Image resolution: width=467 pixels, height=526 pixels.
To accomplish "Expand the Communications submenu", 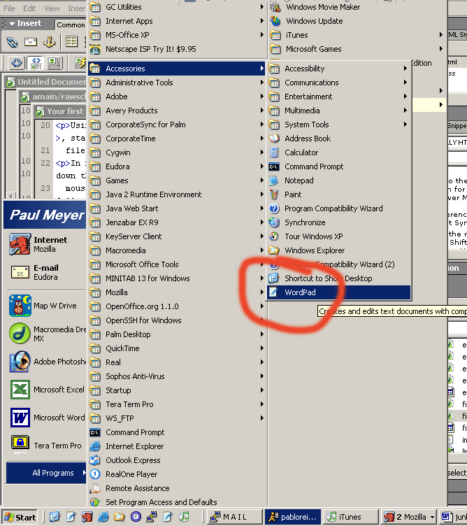I will click(338, 83).
